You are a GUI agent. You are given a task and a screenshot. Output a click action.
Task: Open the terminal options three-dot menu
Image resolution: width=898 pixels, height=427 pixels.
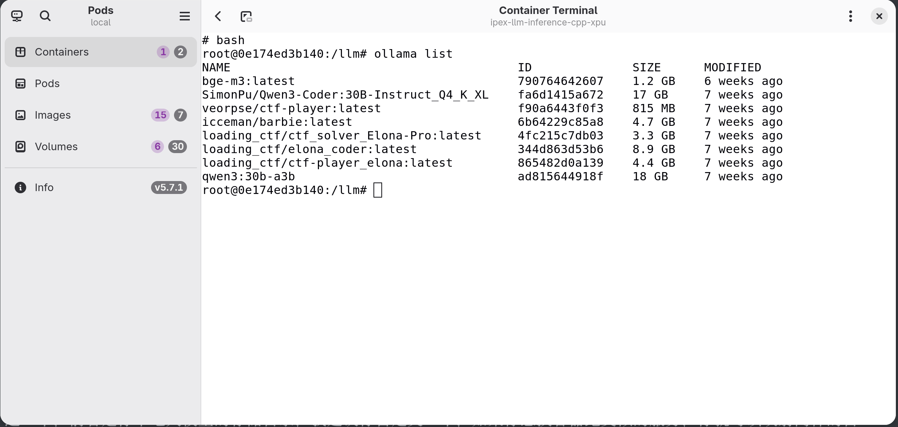(x=850, y=16)
